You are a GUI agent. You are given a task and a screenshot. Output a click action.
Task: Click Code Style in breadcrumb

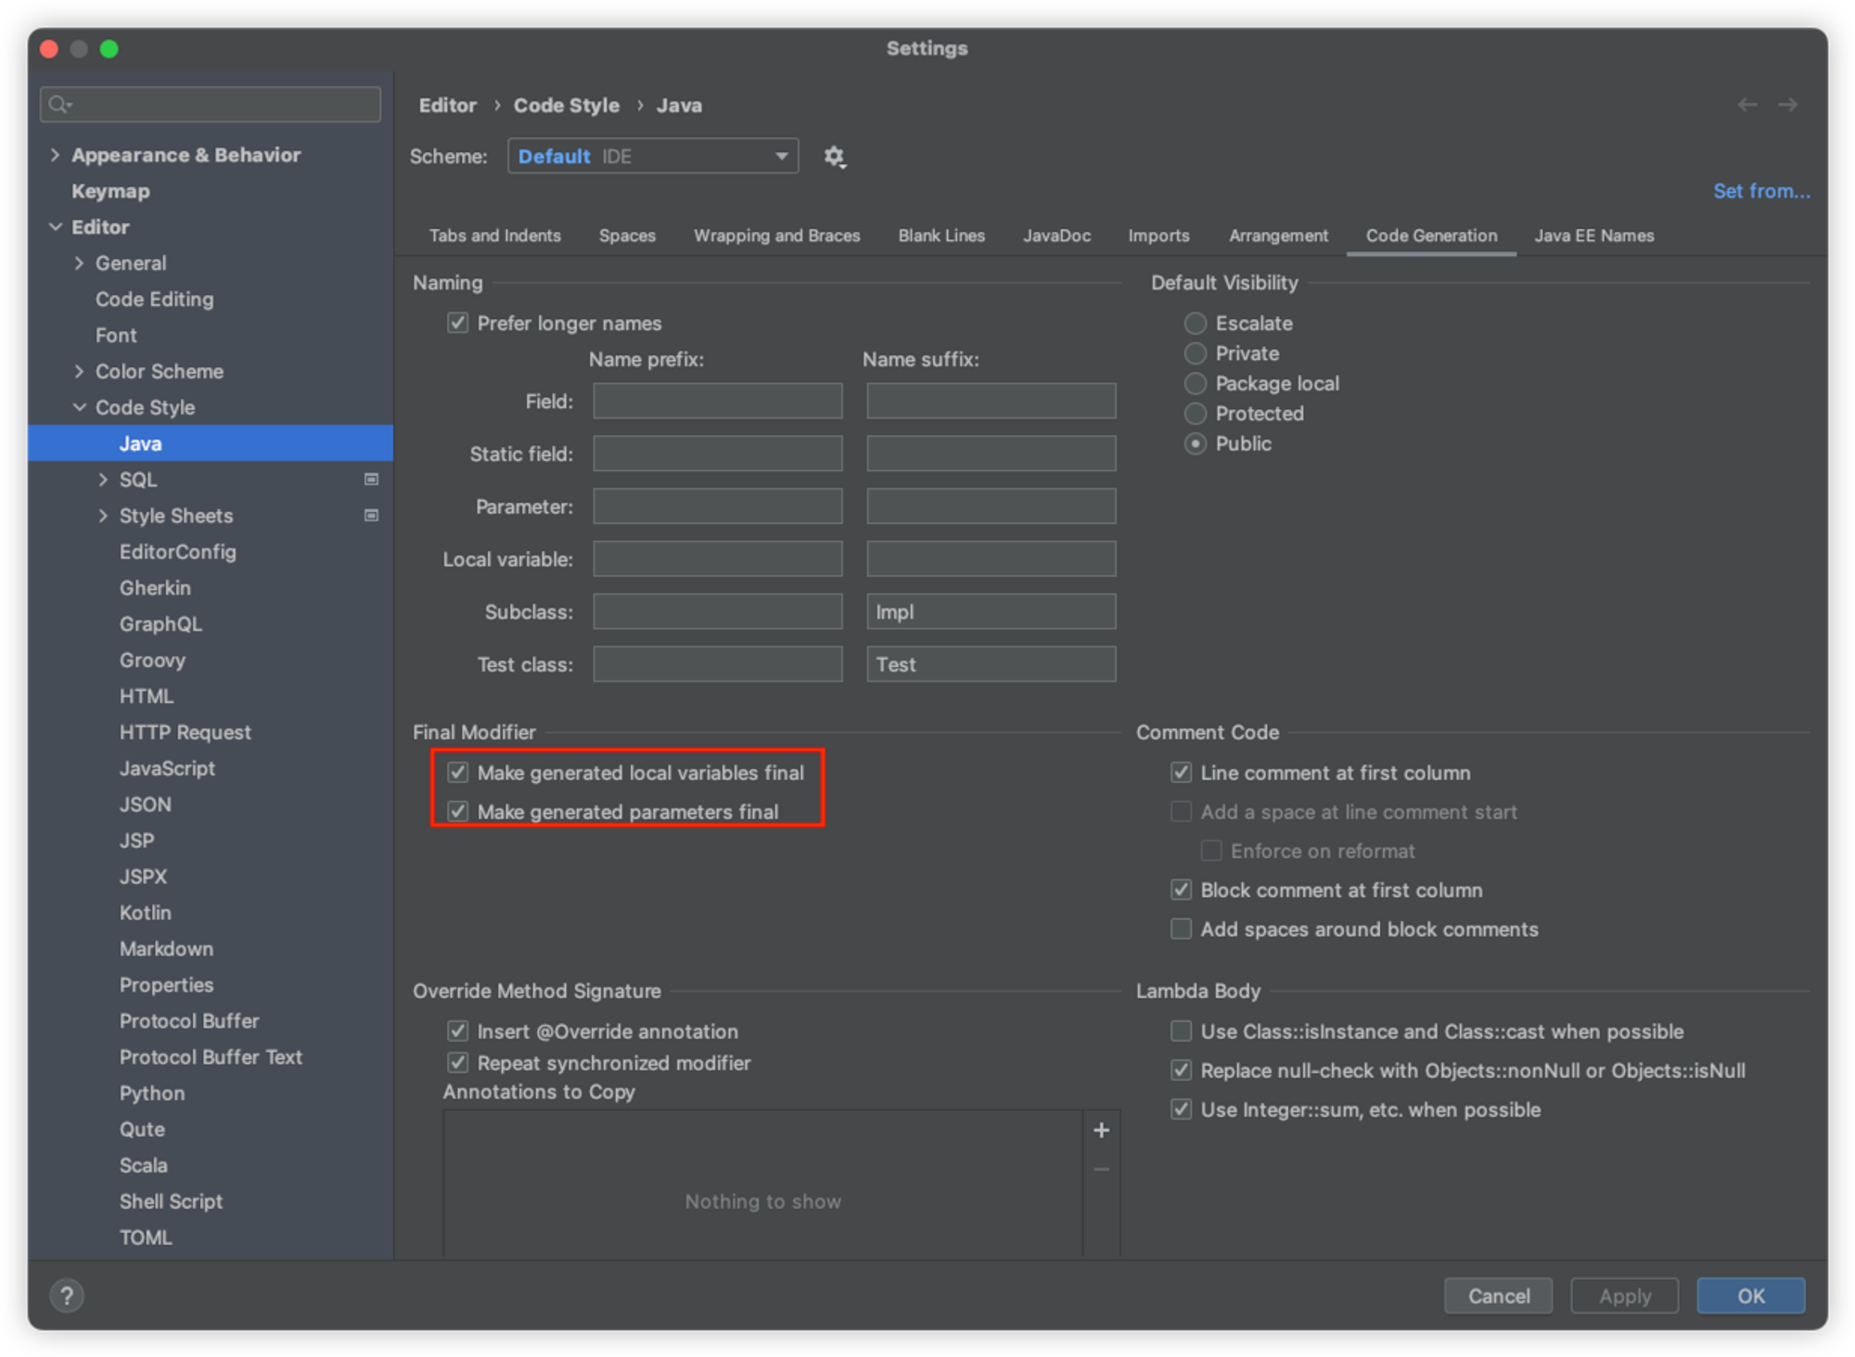(567, 106)
